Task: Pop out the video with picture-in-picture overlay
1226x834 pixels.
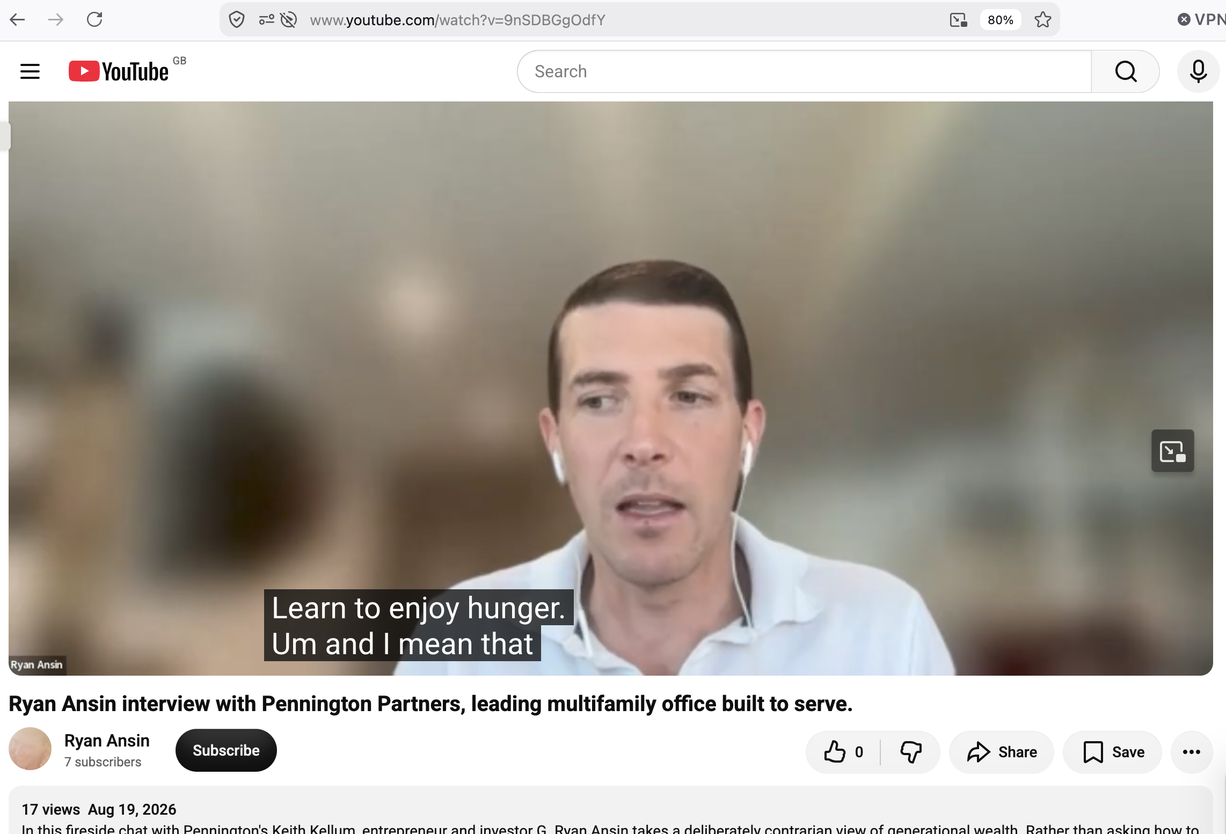Action: (1172, 451)
